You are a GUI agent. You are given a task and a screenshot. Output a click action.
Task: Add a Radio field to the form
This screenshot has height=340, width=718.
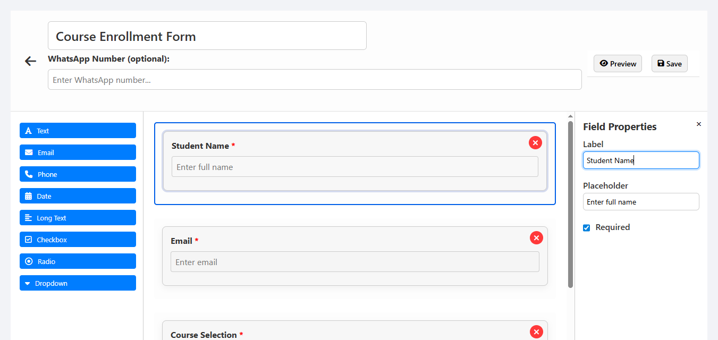78,261
